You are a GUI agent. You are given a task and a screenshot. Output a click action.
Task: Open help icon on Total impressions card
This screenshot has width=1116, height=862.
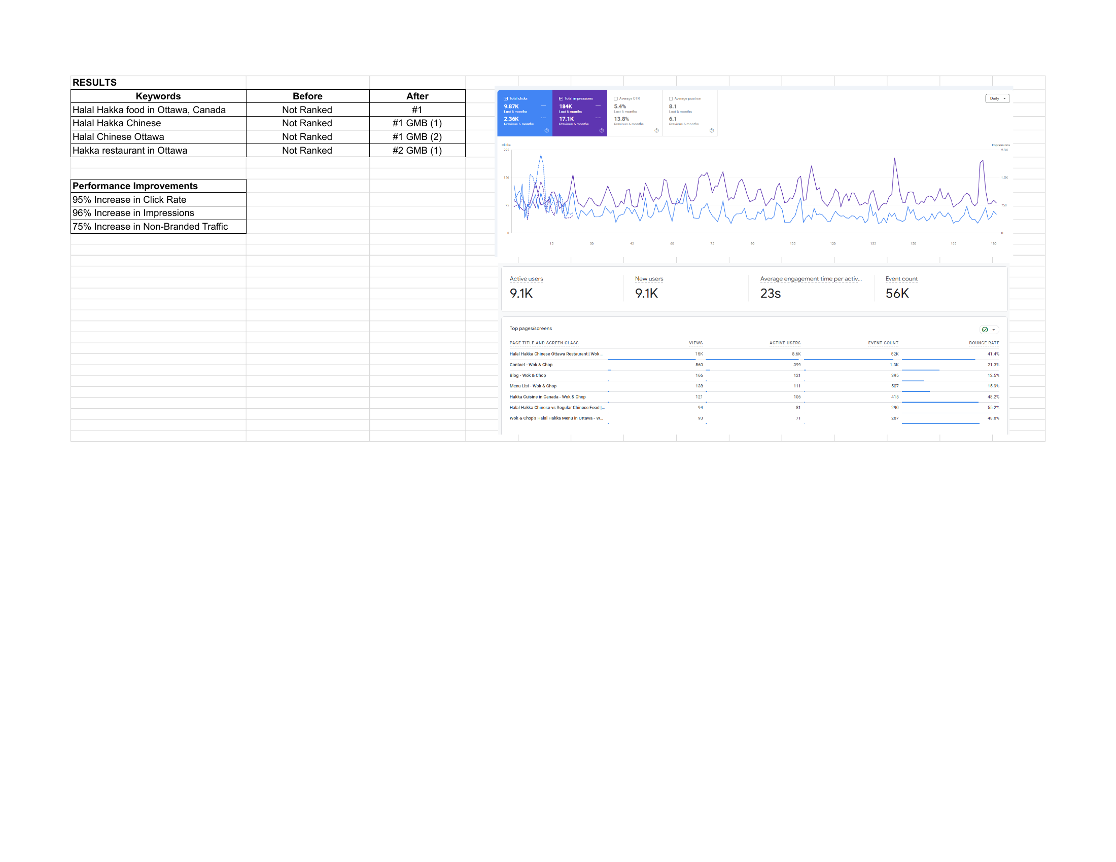tap(602, 130)
